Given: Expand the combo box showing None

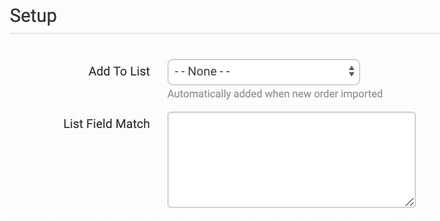Looking at the screenshot, I should 263,72.
